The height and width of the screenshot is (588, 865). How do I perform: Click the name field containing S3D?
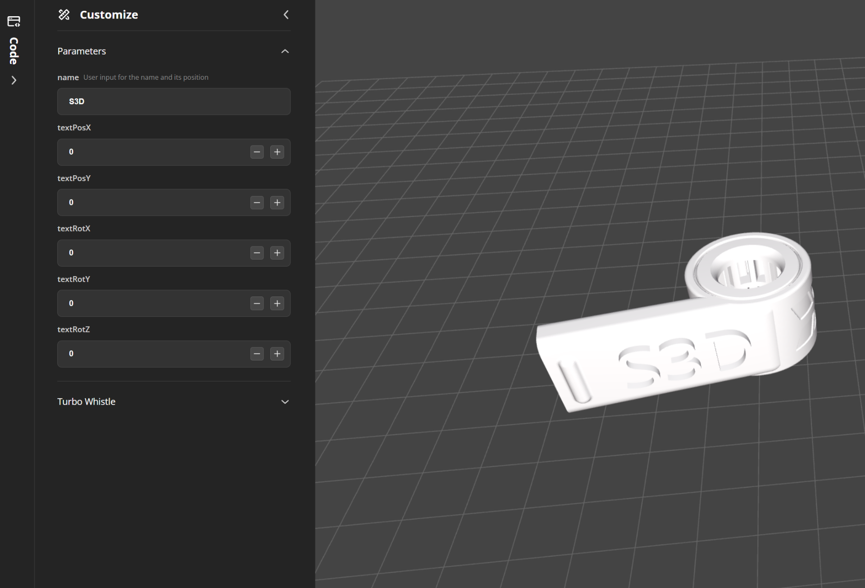pos(174,101)
